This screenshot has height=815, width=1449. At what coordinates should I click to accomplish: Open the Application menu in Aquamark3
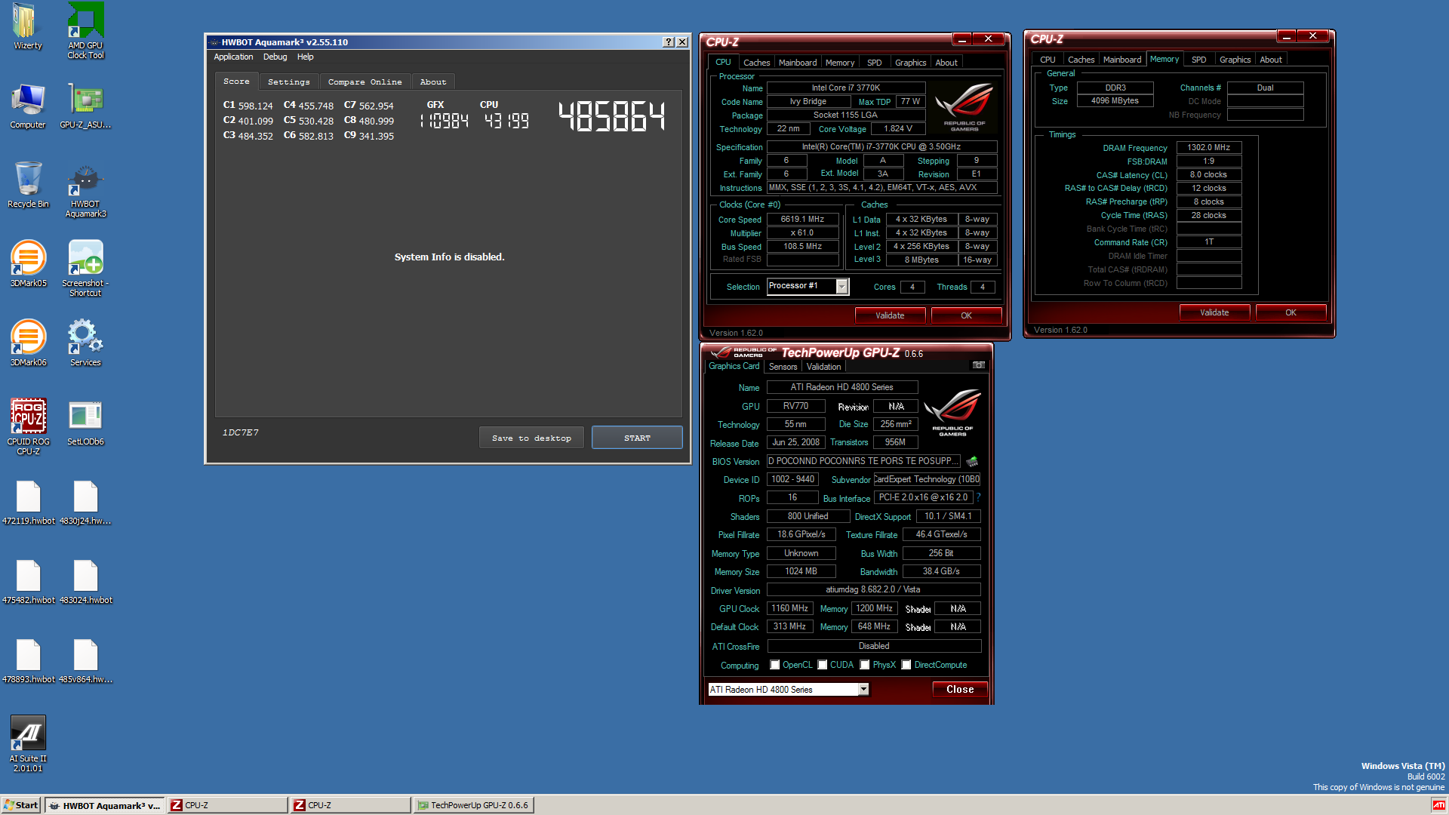(x=233, y=57)
